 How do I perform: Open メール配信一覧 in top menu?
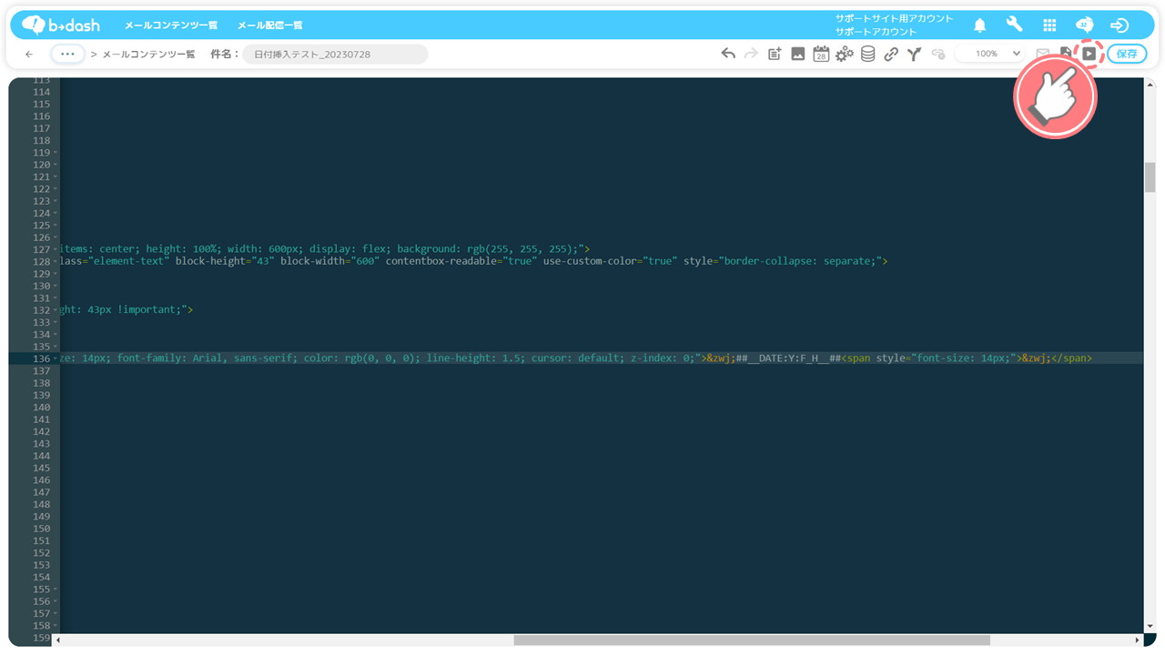click(270, 25)
